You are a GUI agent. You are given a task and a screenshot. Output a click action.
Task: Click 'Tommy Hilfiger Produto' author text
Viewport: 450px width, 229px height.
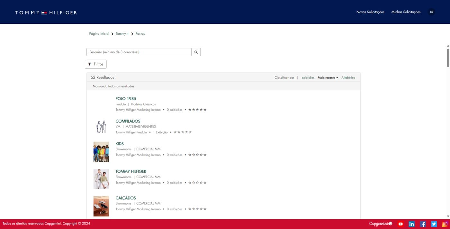point(131,132)
